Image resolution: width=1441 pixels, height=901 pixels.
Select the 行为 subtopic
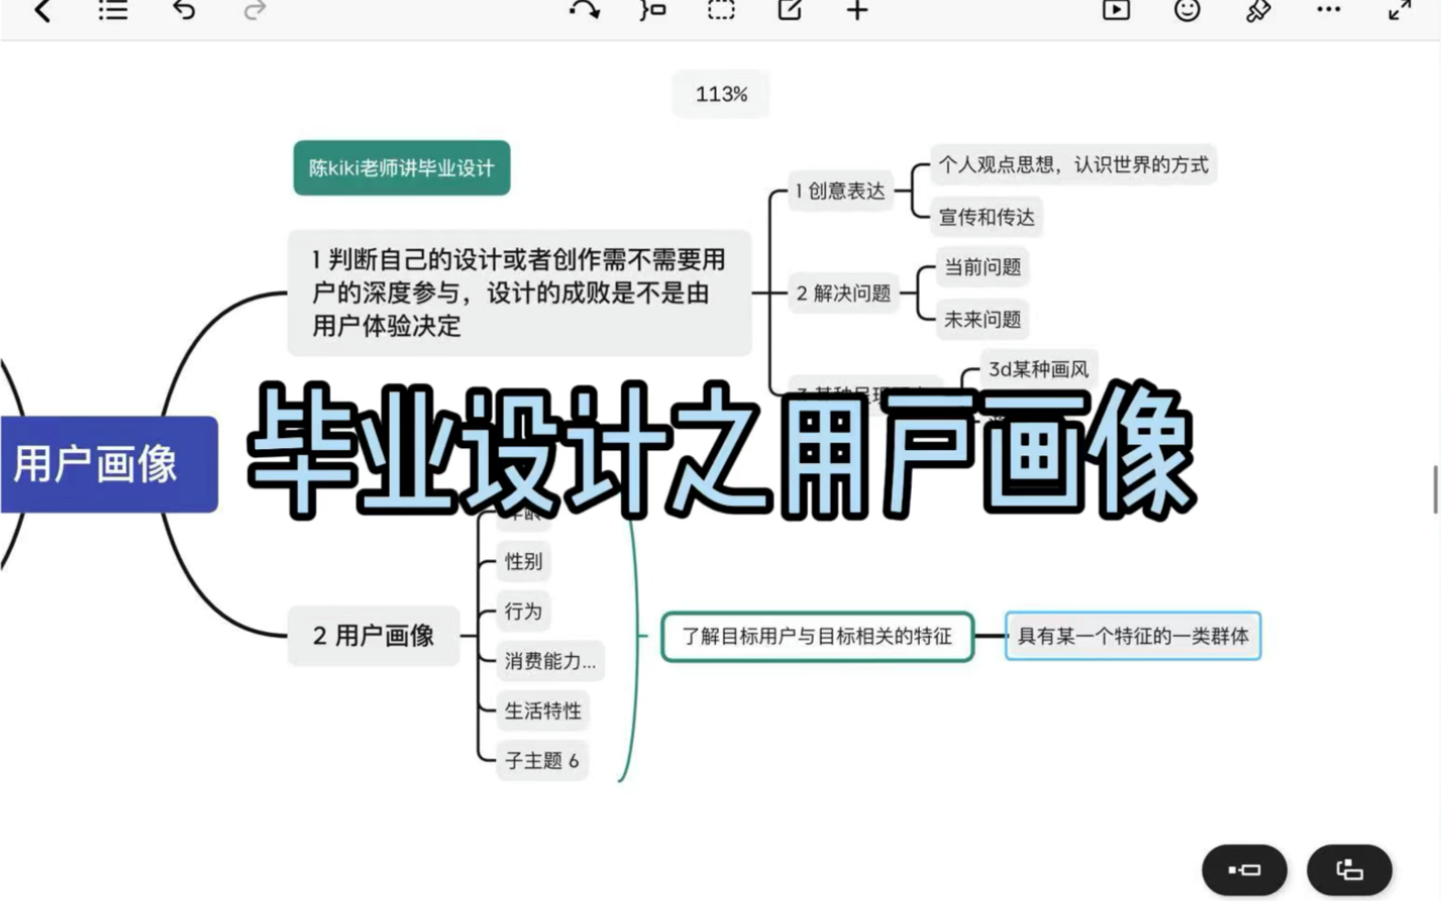click(x=523, y=611)
